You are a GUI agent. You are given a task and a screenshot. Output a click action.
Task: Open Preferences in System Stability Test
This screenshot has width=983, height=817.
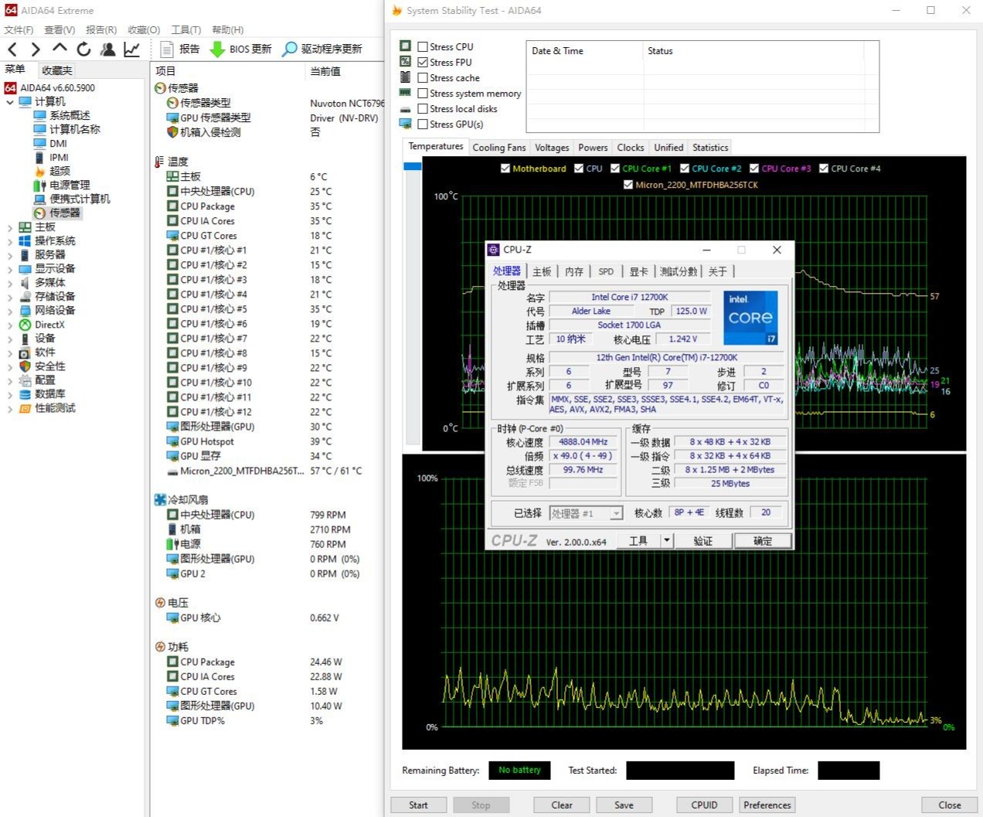pyautogui.click(x=767, y=805)
